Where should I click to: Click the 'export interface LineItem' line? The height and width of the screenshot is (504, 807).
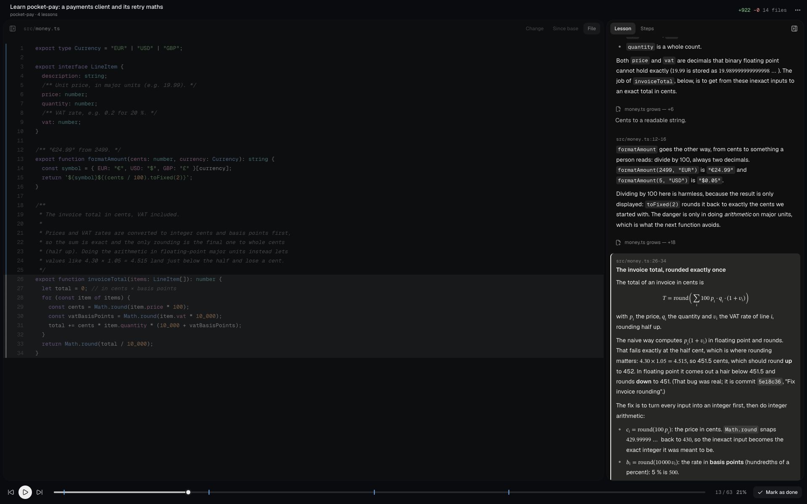pyautogui.click(x=79, y=67)
